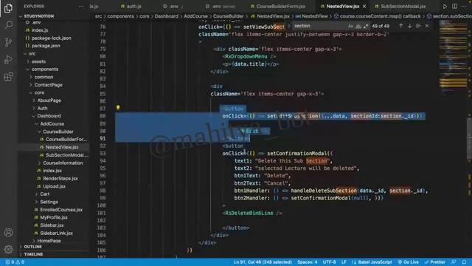
Task: Expand the CourseInformation folder
Action: point(63,163)
